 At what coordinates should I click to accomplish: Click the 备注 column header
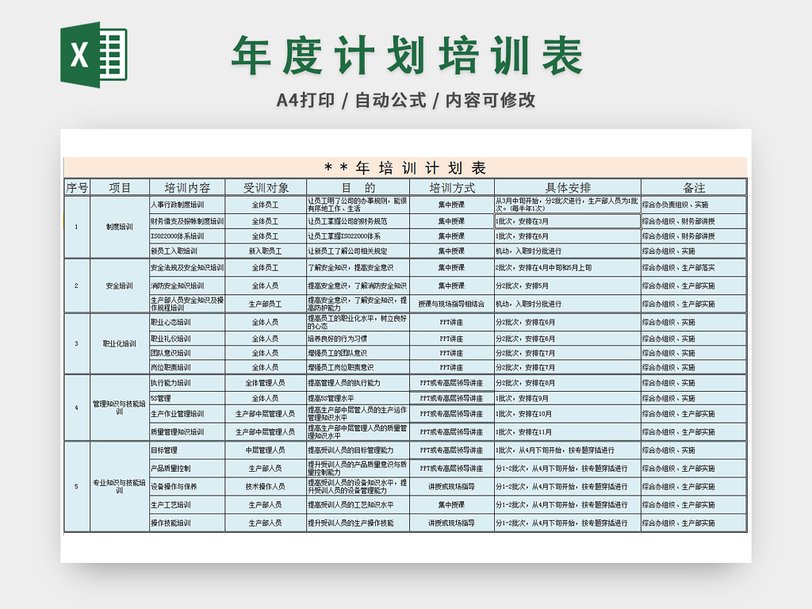[693, 187]
